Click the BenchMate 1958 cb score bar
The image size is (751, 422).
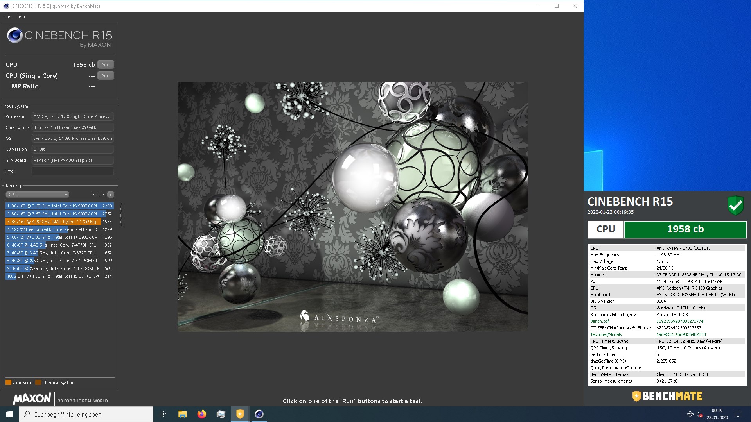685,229
